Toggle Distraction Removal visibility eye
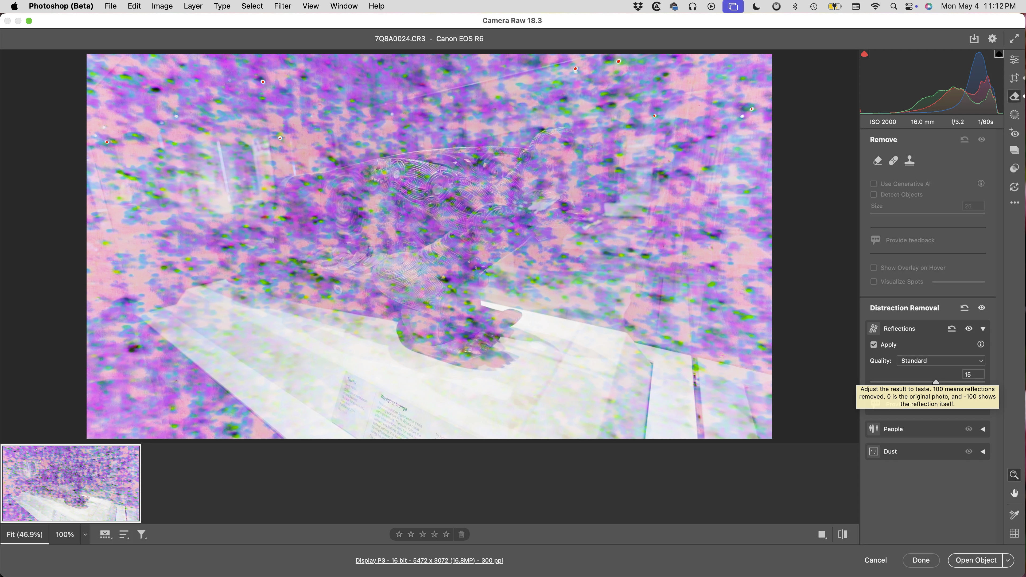 (981, 308)
